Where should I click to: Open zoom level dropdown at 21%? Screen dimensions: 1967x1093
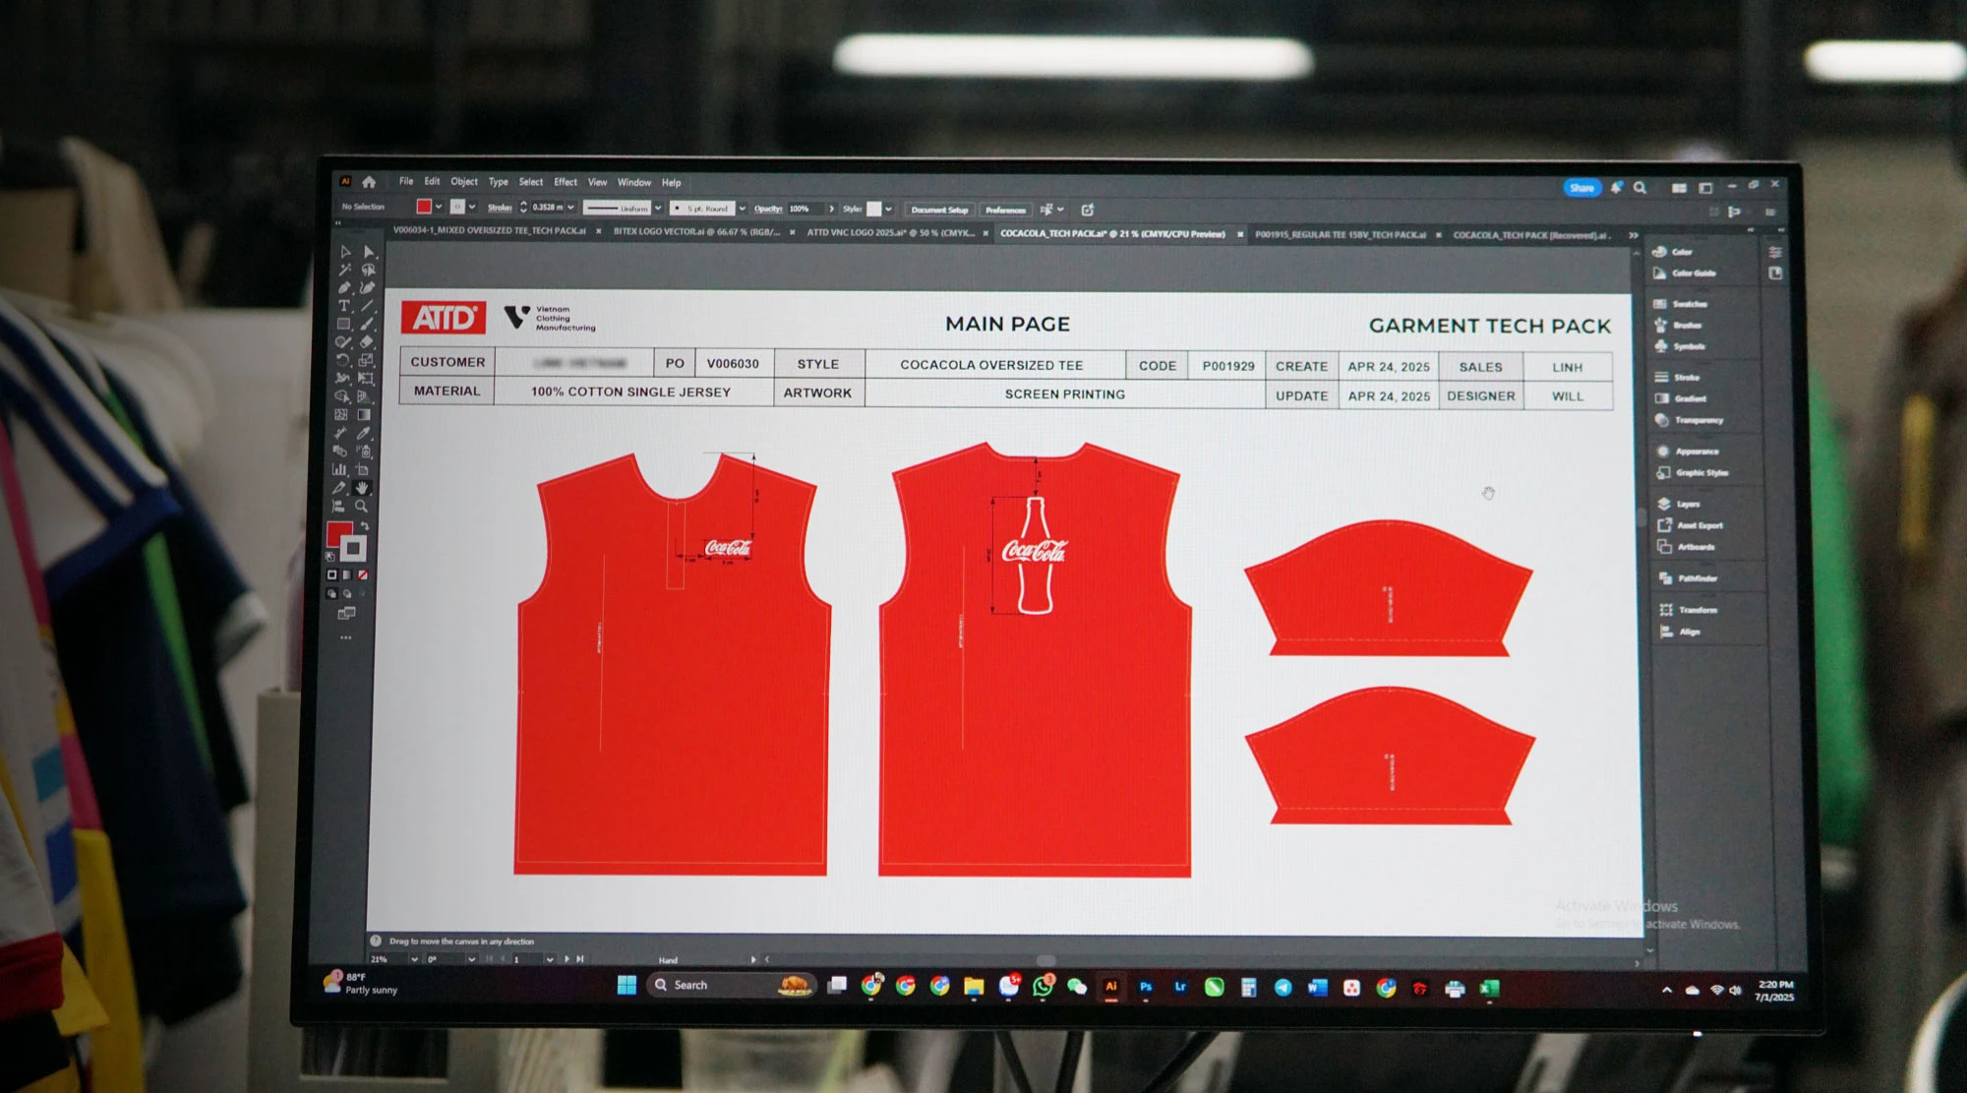tap(414, 959)
